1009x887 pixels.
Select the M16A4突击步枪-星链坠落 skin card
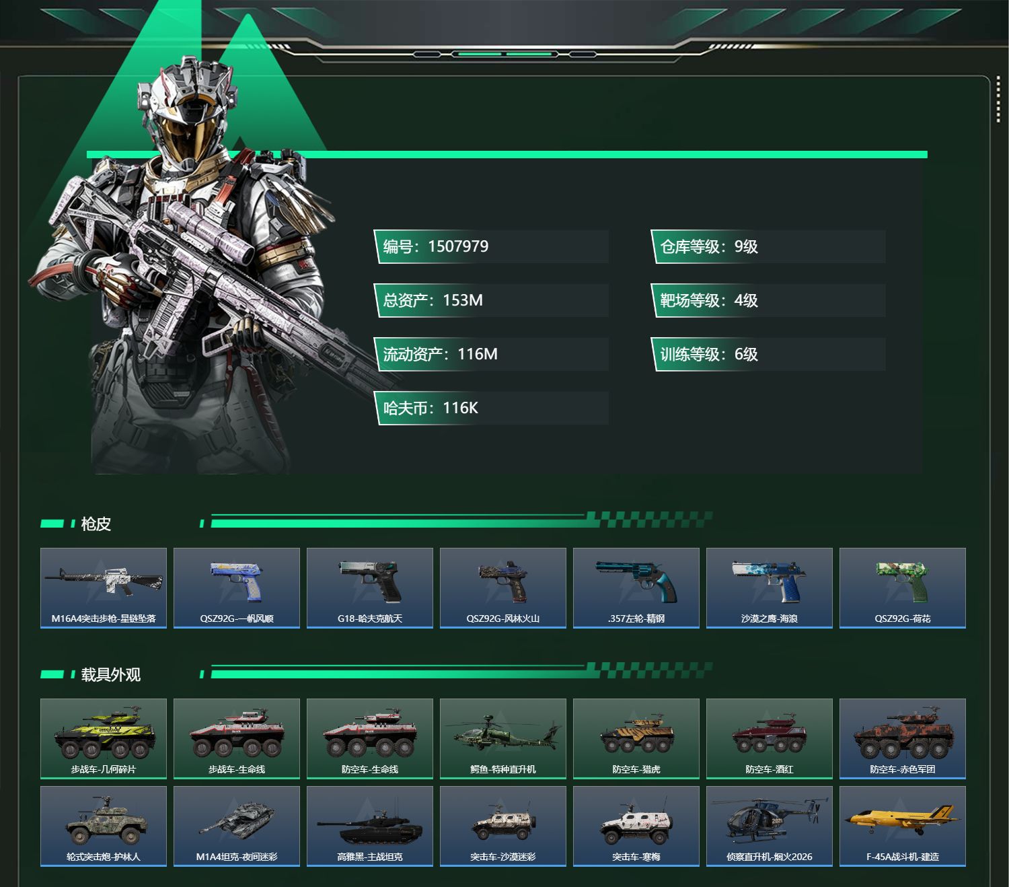point(104,588)
